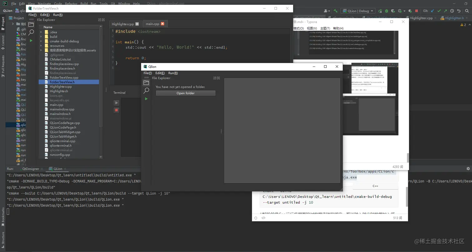
Task: Toggle the sidebar circle icon in Typora footer
Action: point(256,218)
